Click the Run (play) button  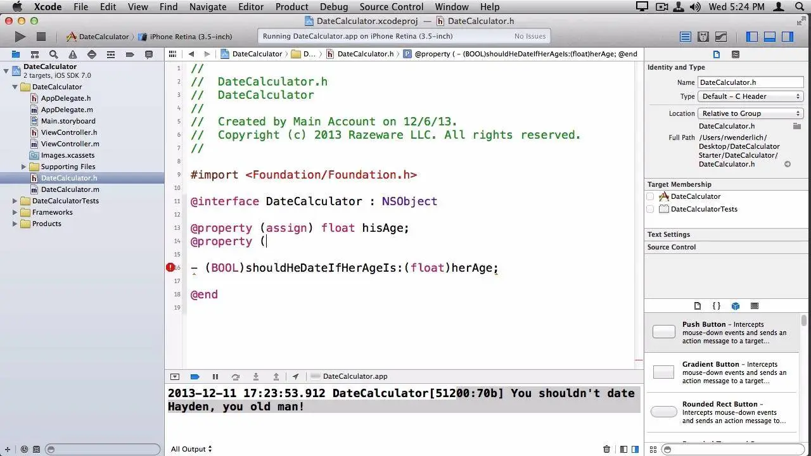click(x=20, y=37)
